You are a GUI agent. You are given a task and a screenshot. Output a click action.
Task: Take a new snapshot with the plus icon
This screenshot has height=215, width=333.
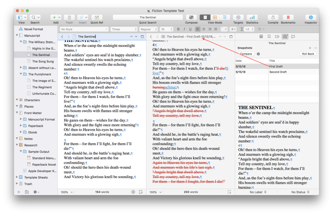[310, 48]
